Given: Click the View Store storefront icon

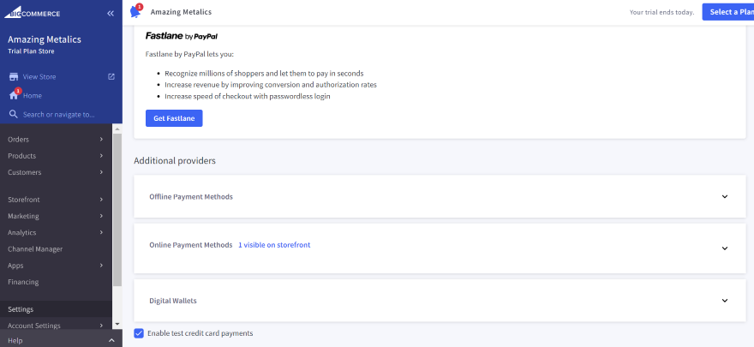Looking at the screenshot, I should point(14,77).
